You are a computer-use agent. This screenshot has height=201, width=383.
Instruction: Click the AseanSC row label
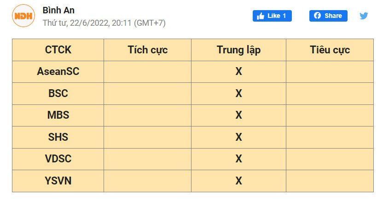point(58,72)
